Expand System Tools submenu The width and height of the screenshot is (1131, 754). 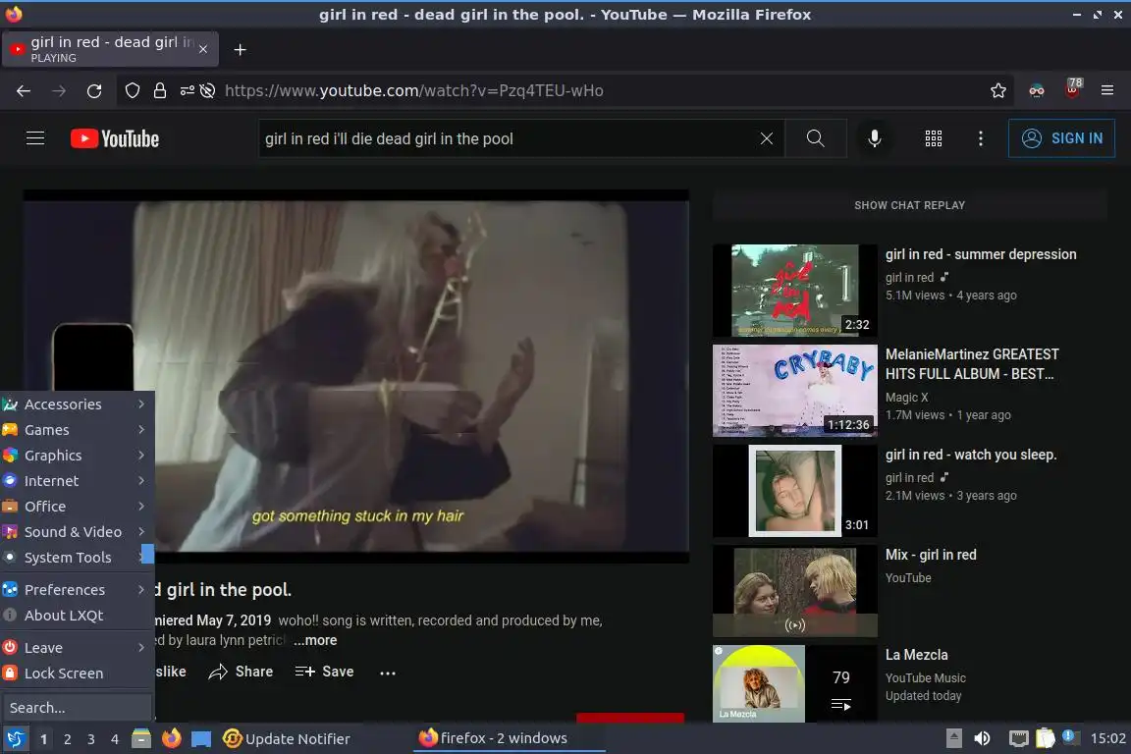[78, 558]
